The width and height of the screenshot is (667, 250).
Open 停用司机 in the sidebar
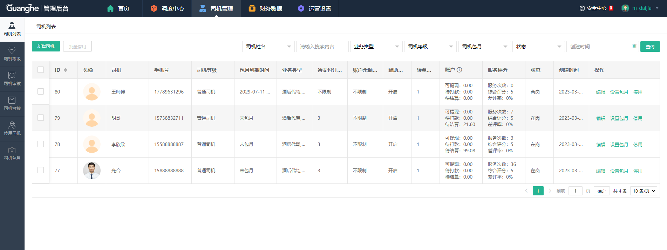click(12, 129)
